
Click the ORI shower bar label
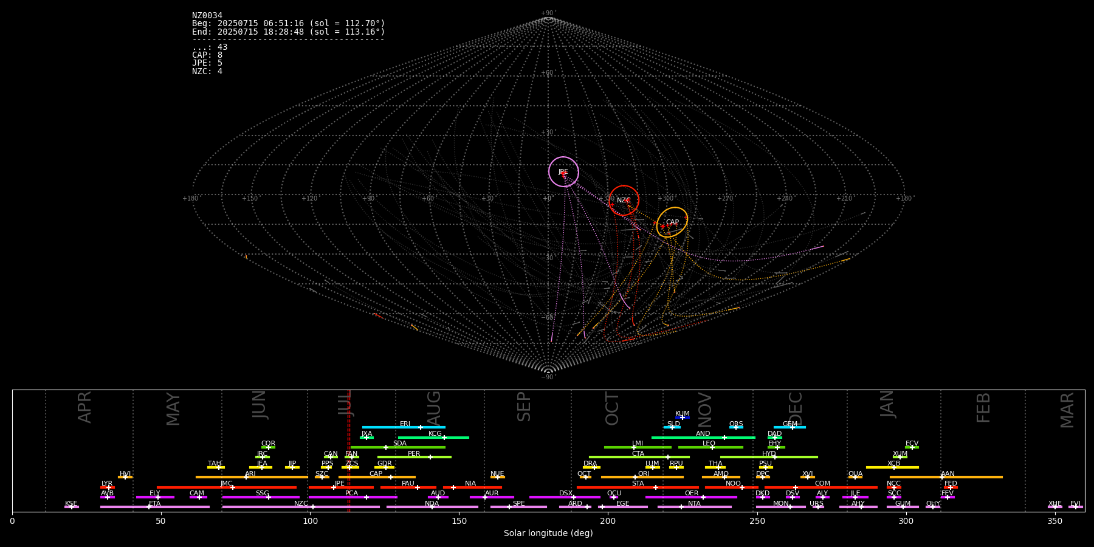[644, 474]
